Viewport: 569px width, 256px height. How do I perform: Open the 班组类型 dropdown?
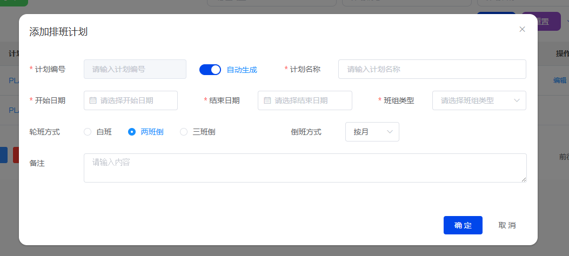pos(479,100)
